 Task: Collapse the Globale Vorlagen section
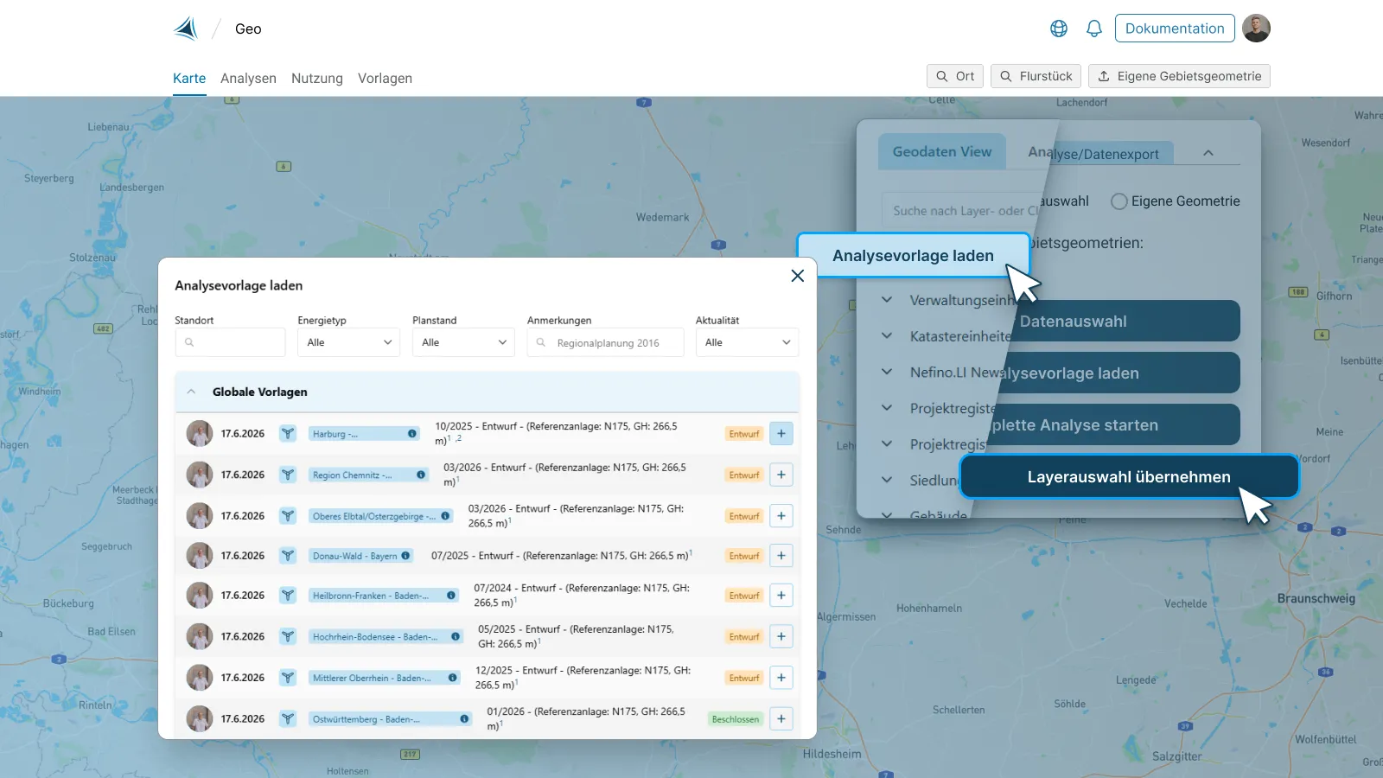[191, 392]
